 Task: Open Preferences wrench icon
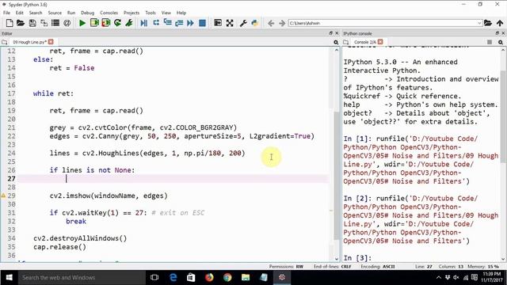(x=243, y=23)
